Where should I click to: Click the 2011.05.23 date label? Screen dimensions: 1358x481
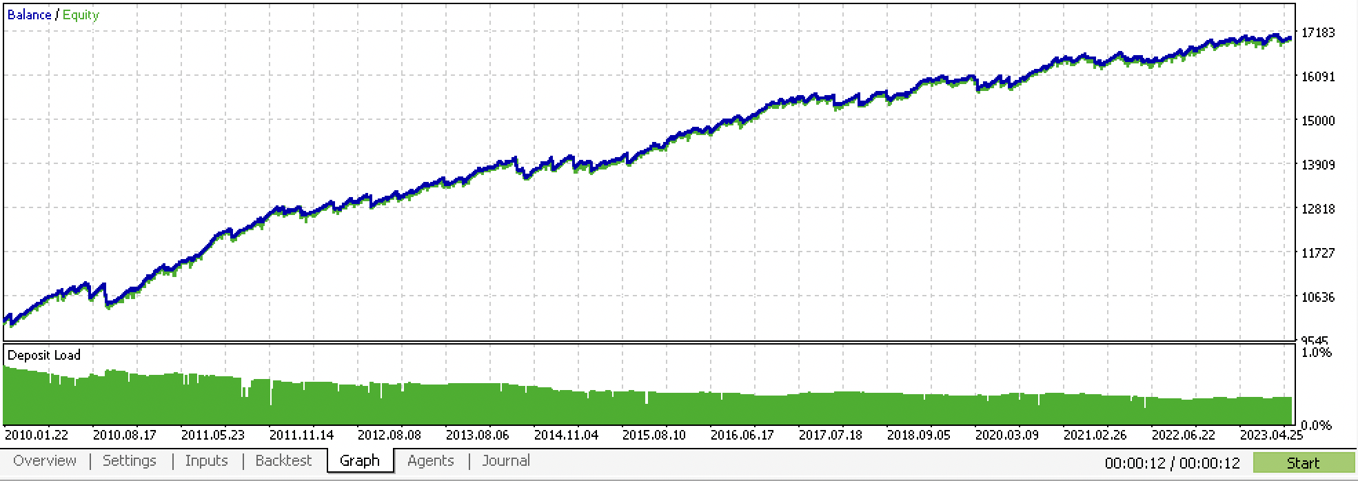pyautogui.click(x=212, y=436)
